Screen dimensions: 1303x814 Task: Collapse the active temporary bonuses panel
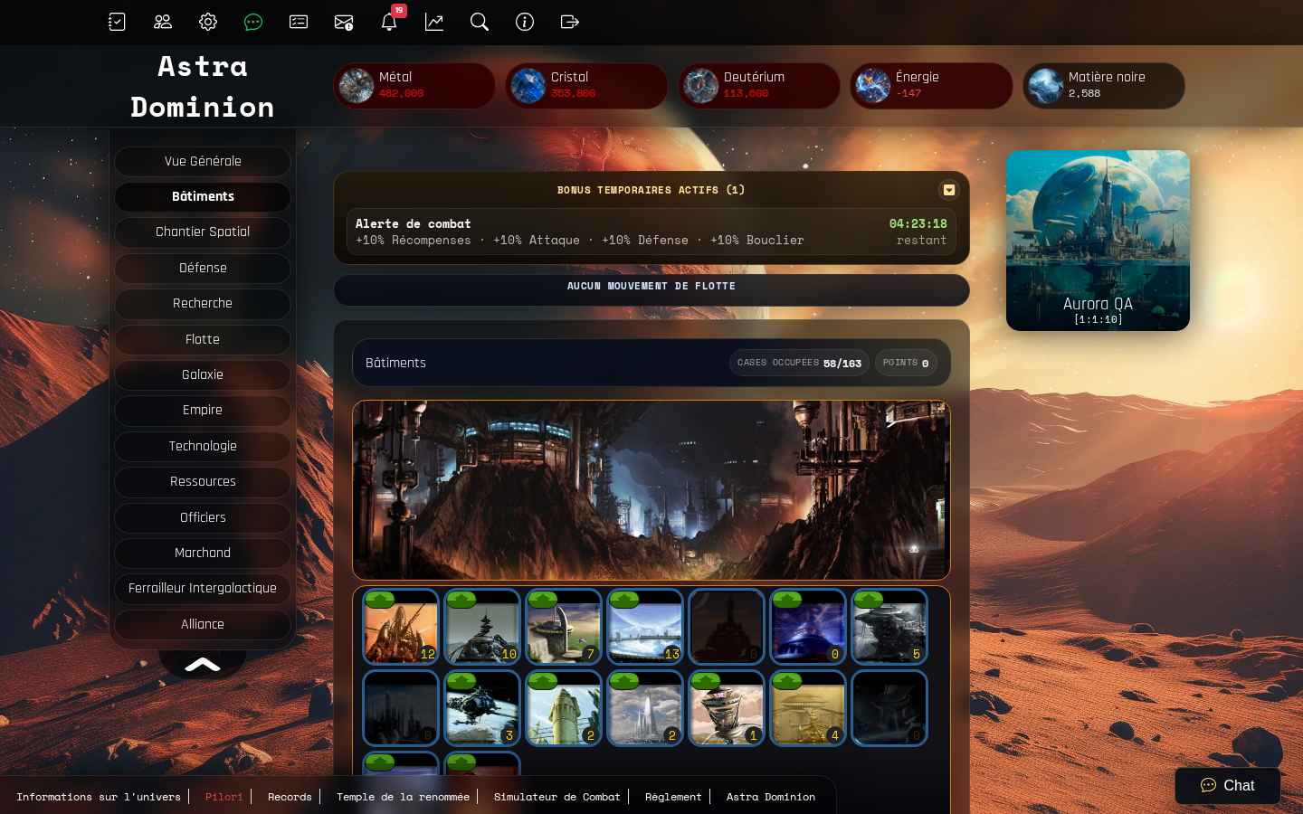(x=949, y=190)
